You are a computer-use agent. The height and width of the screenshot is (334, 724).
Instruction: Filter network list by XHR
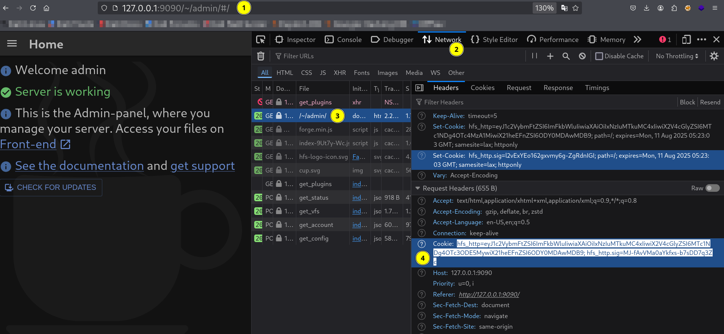pyautogui.click(x=339, y=73)
